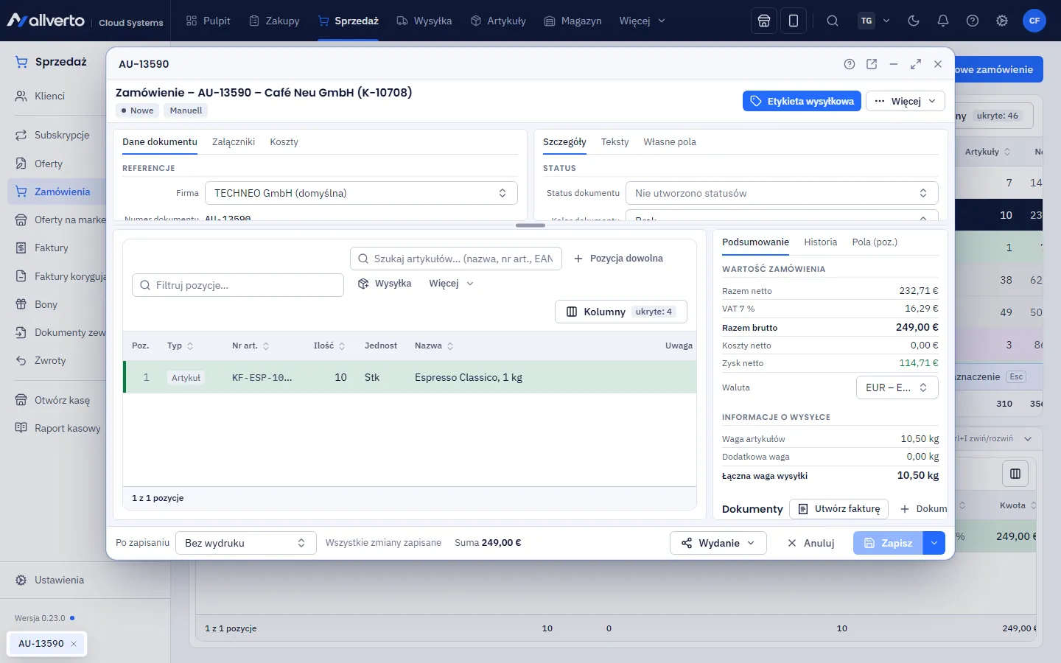Expand dialog to fullscreen icon
This screenshot has height=663, width=1061.
(x=916, y=64)
